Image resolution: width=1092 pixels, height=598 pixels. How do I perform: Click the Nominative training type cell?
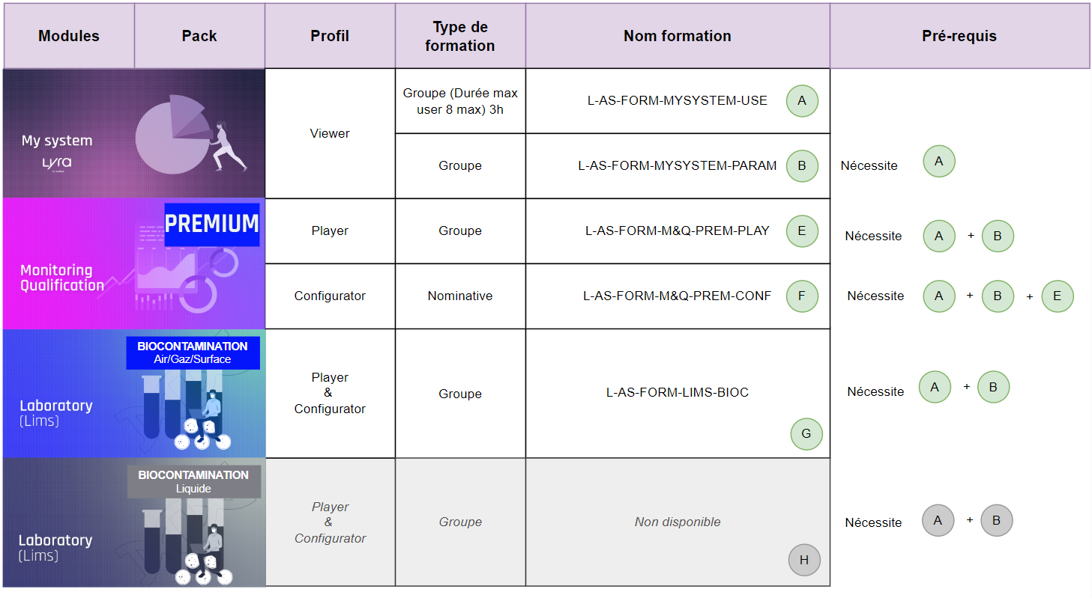(x=460, y=296)
